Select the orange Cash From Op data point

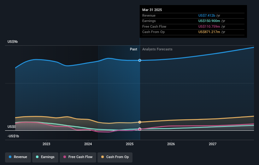tap(140, 122)
